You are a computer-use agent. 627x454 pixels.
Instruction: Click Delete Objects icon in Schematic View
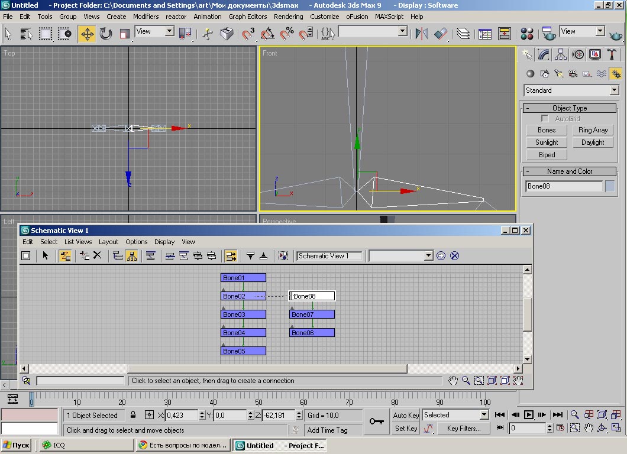[98, 256]
